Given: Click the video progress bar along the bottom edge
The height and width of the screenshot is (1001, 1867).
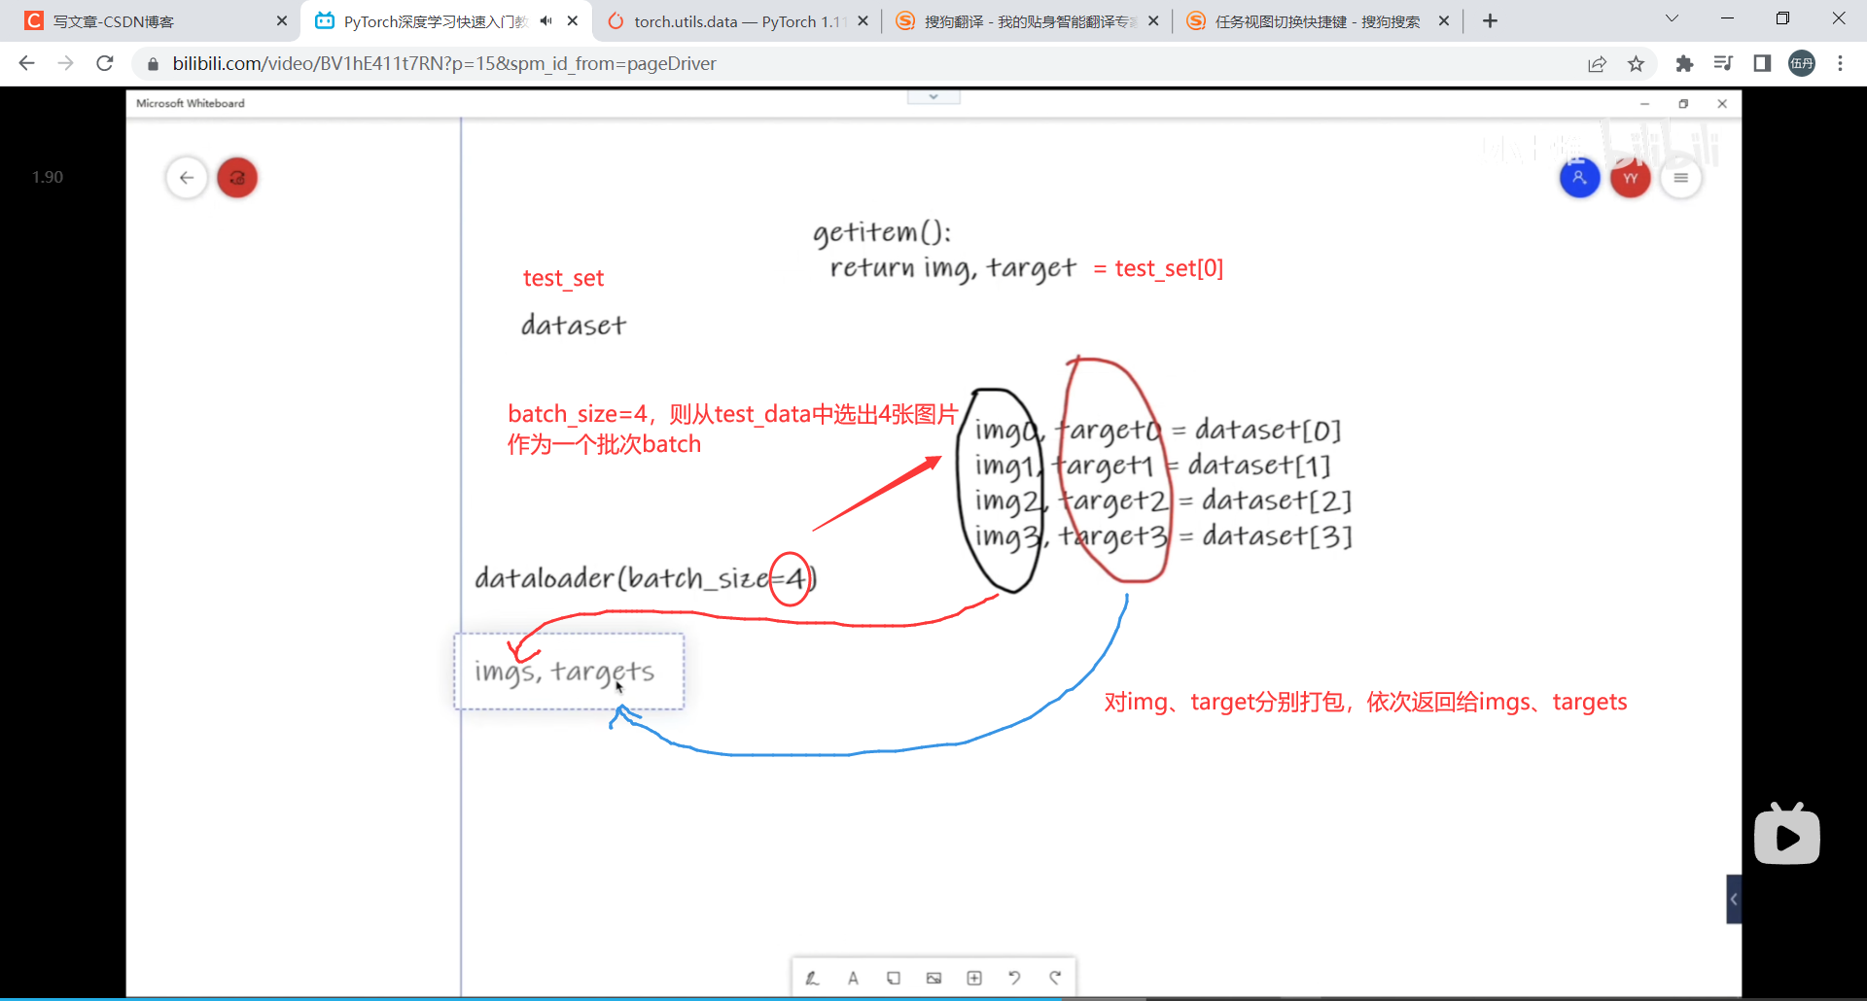Looking at the screenshot, I should [x=933, y=998].
